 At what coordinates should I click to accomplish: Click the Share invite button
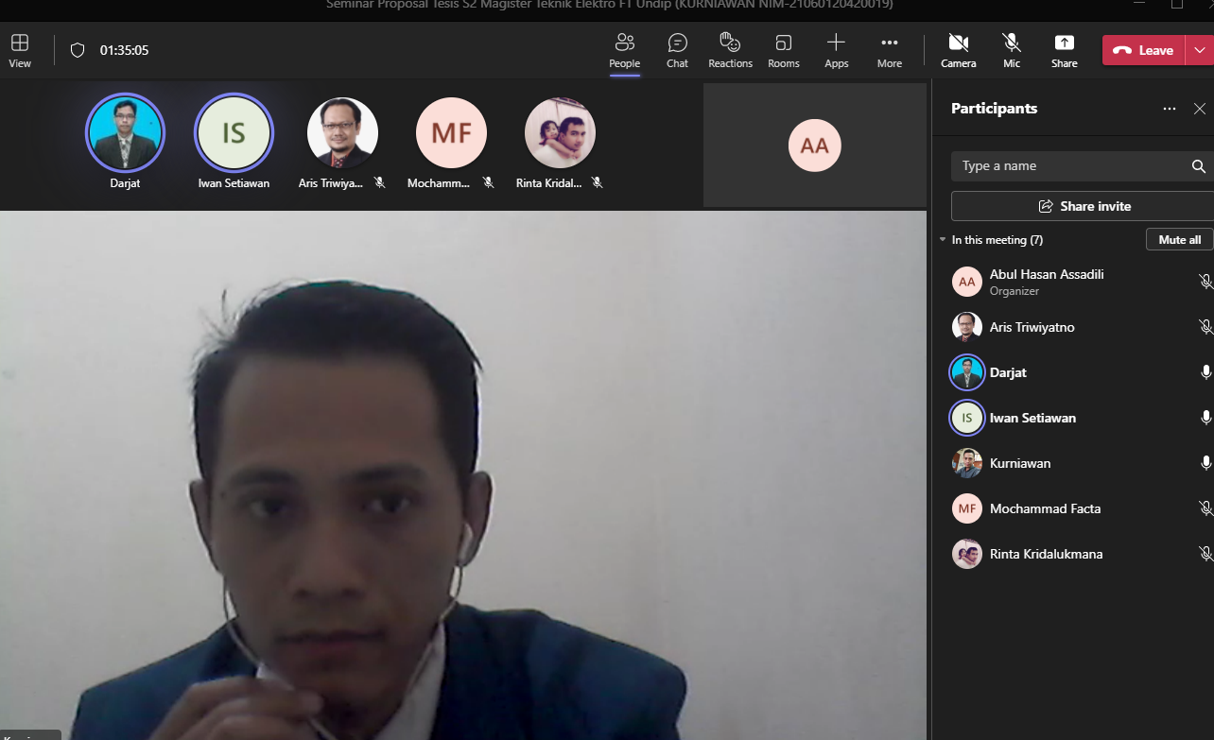(x=1084, y=206)
